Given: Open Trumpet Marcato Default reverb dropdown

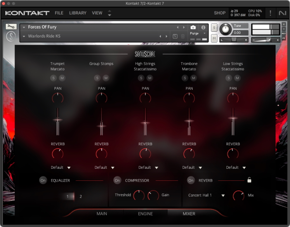Looking at the screenshot, I should pos(61,168).
